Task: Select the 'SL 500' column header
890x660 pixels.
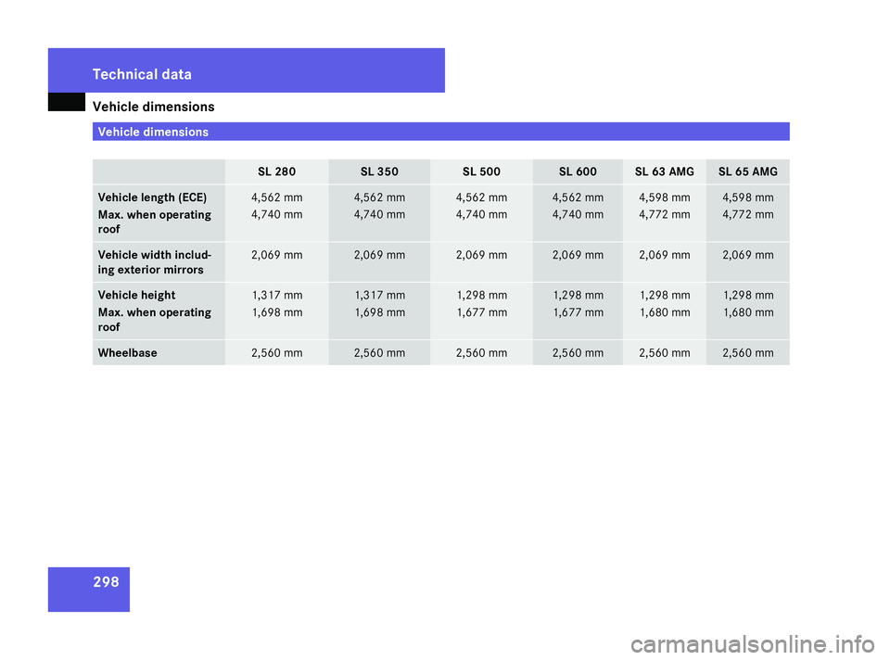Action: point(481,171)
